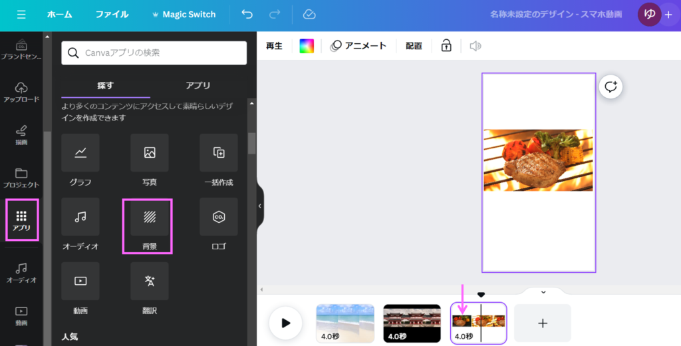Click the add comment bubble icon
The height and width of the screenshot is (346, 681).
pyautogui.click(x=611, y=86)
